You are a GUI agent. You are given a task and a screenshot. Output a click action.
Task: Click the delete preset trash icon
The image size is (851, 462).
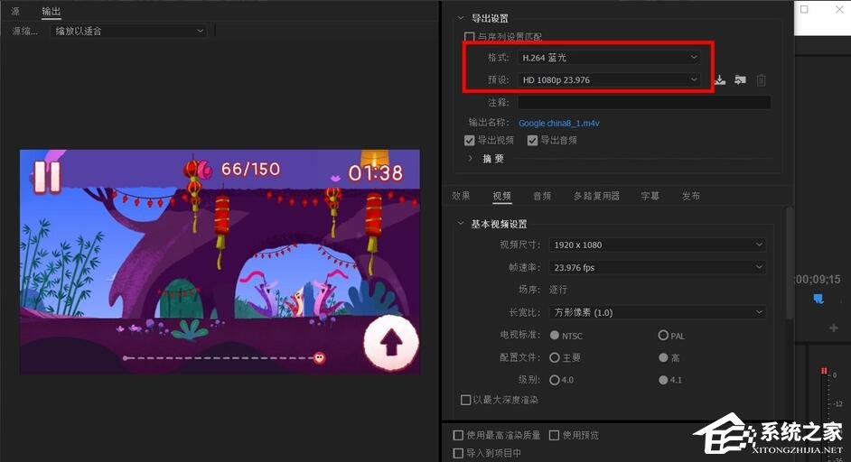(x=761, y=80)
